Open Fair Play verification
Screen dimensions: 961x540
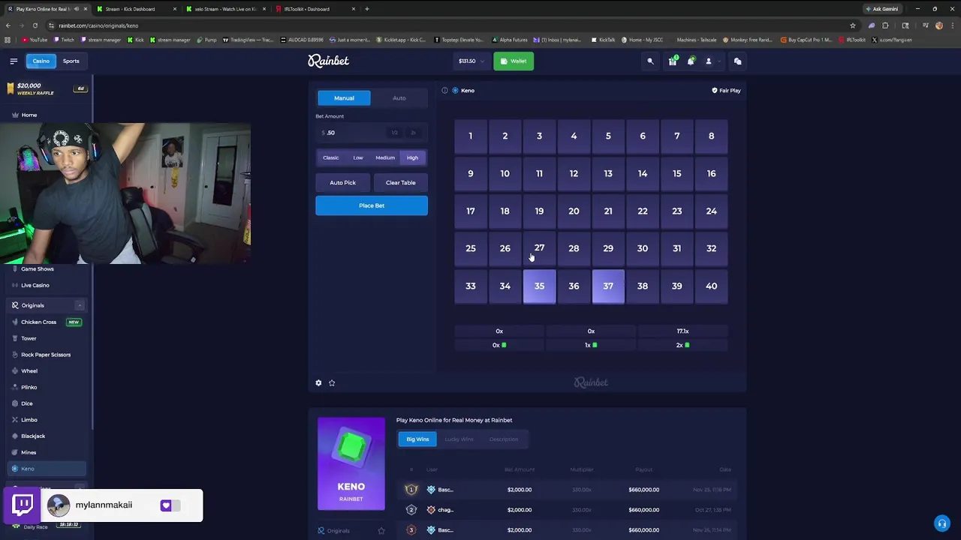[726, 90]
